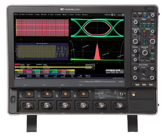Open the Default layout selector icon
The width and height of the screenshot is (166, 136).
click(123, 15)
